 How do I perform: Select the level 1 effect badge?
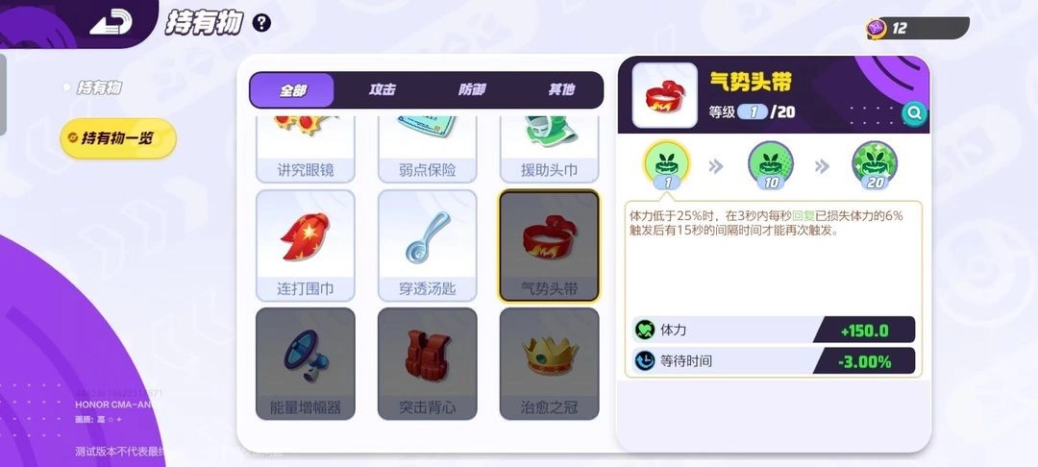667,164
